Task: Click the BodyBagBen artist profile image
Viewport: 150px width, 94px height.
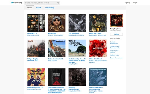Action: 116,21
